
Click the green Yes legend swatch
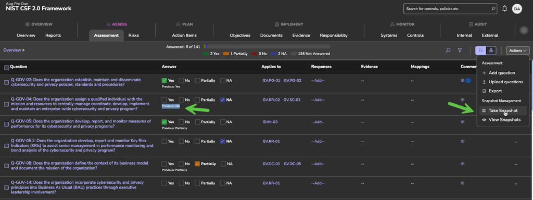[206, 54]
